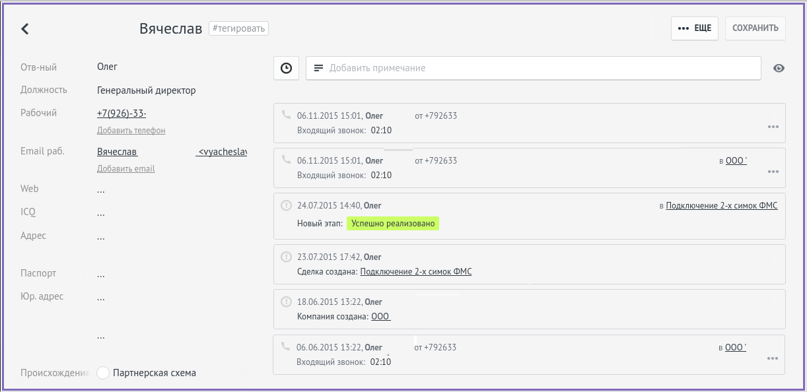
Task: Edit the Генеральный директор position value
Action: point(147,90)
